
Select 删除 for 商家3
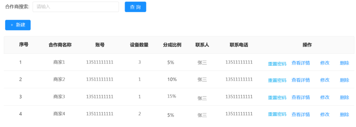click(x=344, y=98)
